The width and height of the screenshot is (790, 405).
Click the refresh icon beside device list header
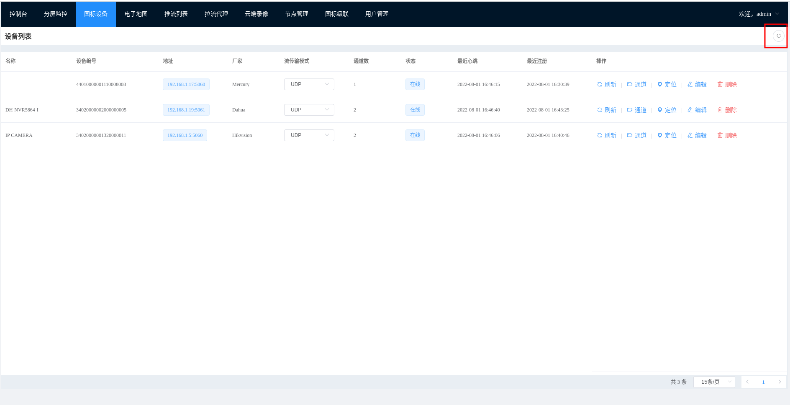[778, 36]
